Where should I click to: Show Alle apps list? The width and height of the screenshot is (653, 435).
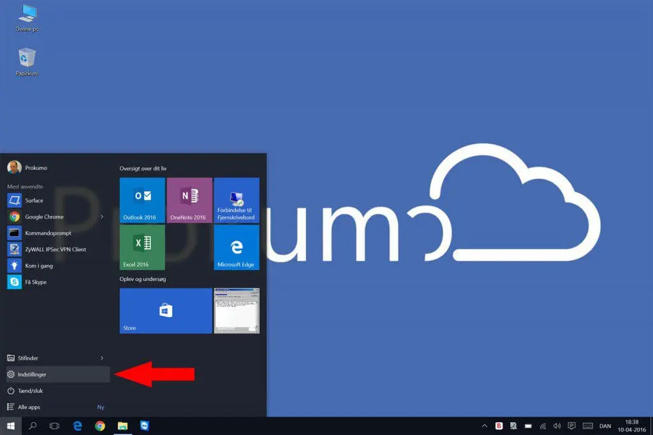tap(58, 407)
